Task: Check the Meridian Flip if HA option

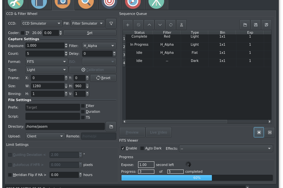Action: tap(10, 175)
